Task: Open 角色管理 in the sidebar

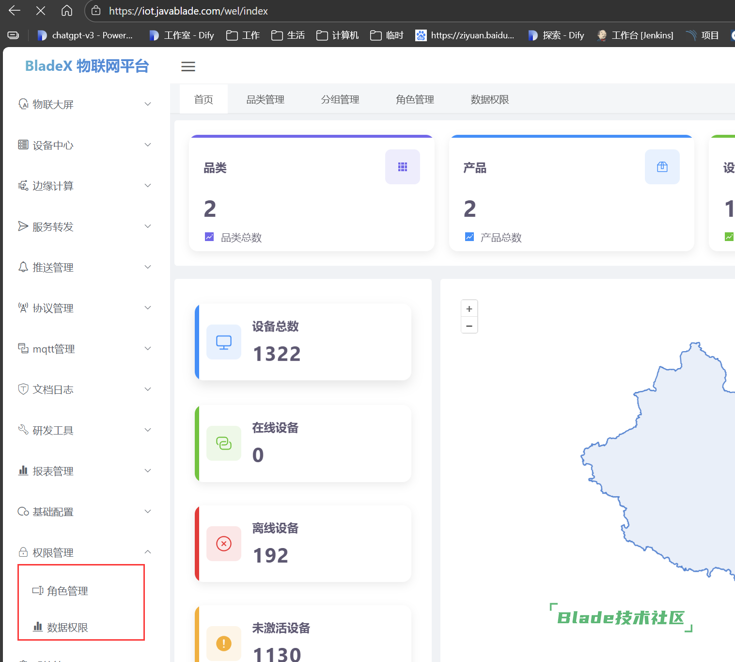Action: [67, 591]
